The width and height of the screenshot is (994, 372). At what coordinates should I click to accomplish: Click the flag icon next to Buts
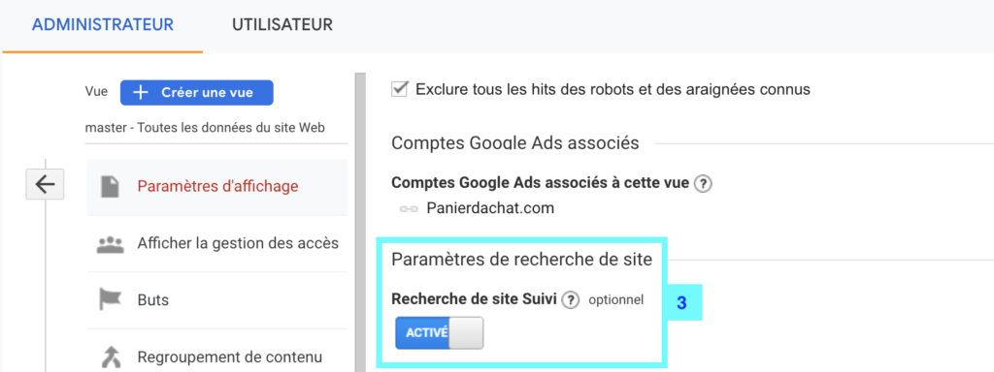point(111,299)
